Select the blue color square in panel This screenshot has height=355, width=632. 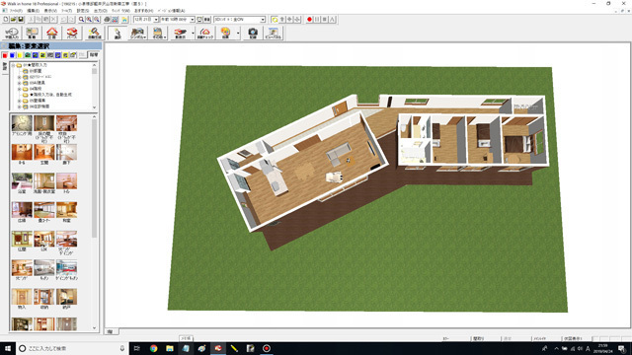[x=13, y=55]
